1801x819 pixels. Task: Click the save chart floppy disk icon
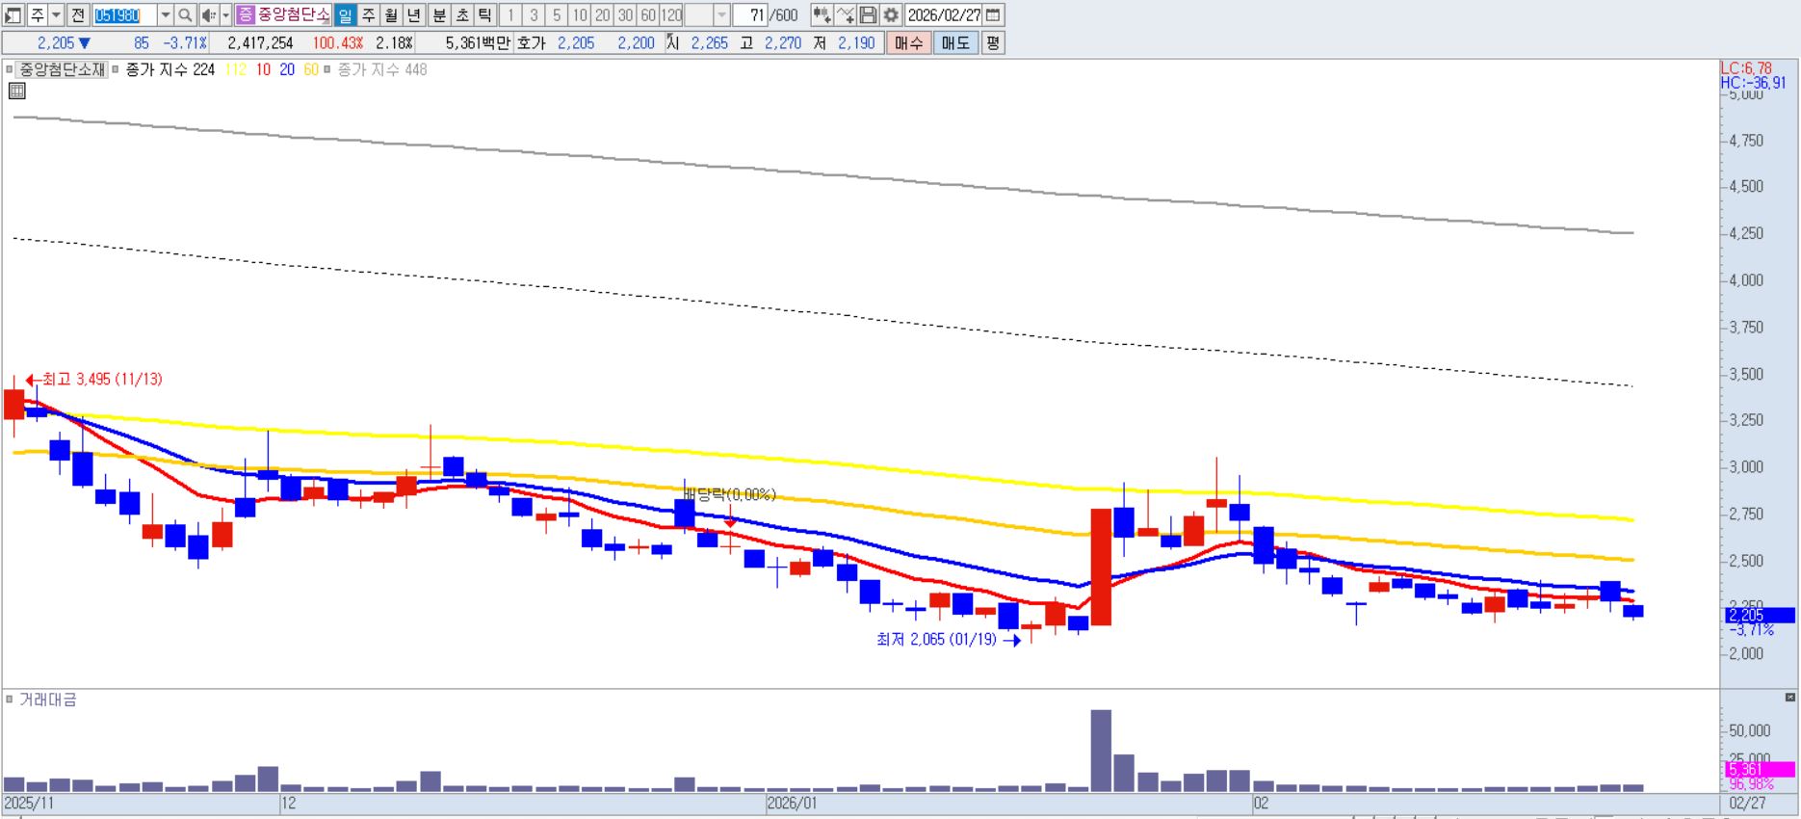click(x=868, y=15)
